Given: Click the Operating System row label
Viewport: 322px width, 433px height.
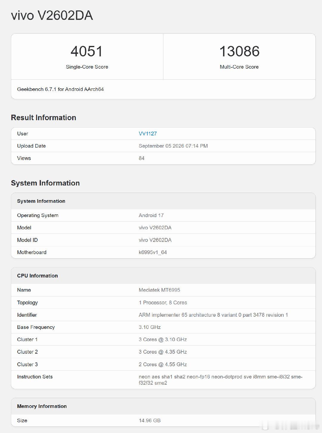Looking at the screenshot, I should [x=38, y=215].
